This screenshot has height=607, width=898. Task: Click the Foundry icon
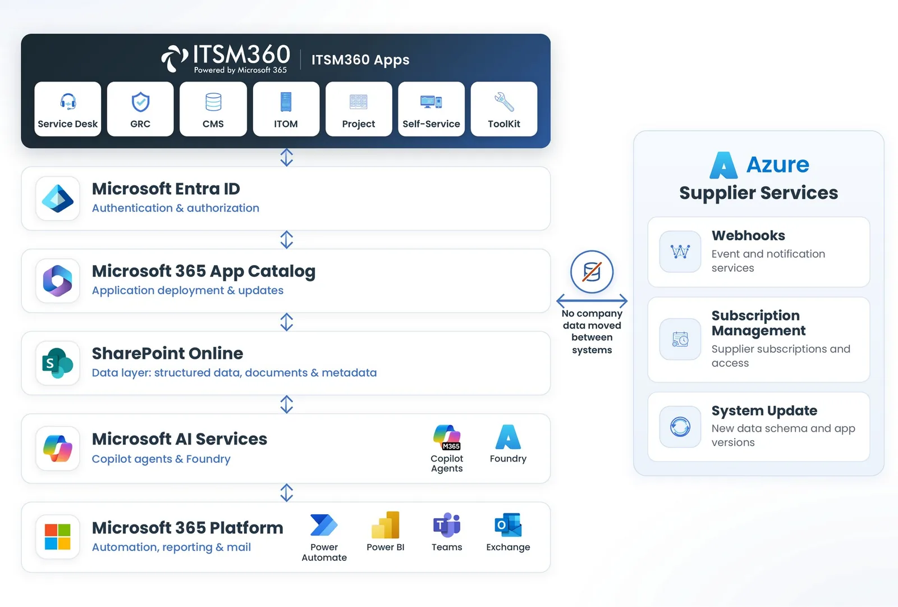[x=508, y=437]
